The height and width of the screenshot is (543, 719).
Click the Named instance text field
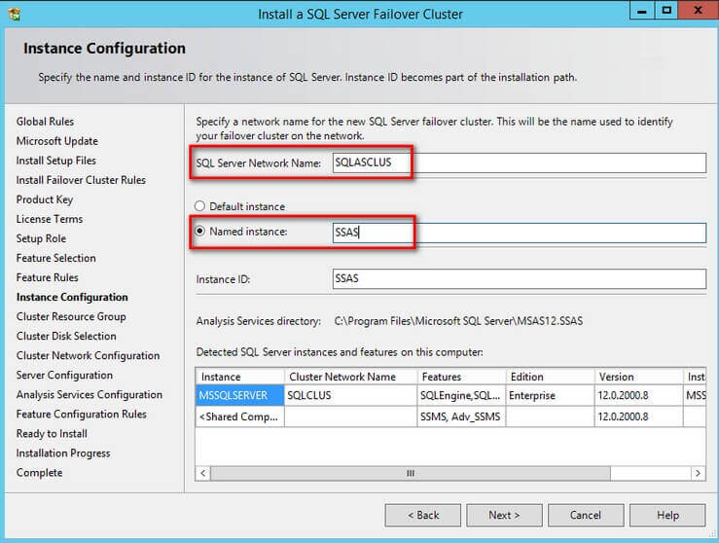pyautogui.click(x=520, y=233)
